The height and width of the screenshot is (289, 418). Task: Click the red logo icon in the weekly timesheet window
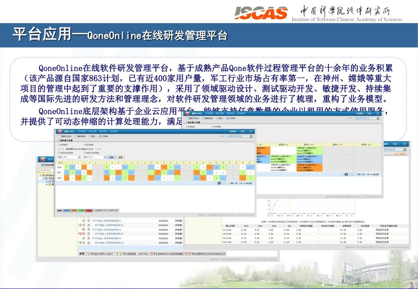[188, 113]
